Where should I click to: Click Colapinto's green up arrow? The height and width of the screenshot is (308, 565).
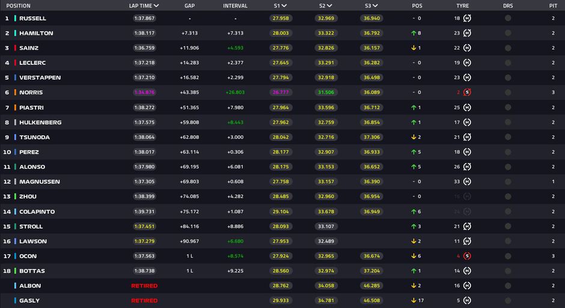tap(414, 211)
